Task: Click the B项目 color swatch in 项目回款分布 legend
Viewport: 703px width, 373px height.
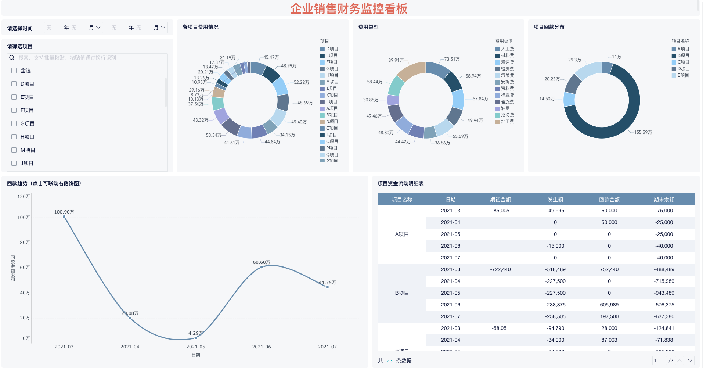Action: tap(674, 55)
